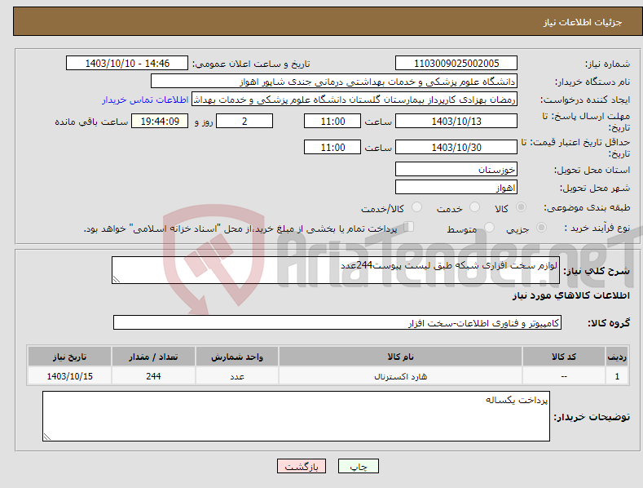The height and width of the screenshot is (488, 643).
Task: Click the resize handle of توضیحات خریدار box
Action: click(47, 437)
